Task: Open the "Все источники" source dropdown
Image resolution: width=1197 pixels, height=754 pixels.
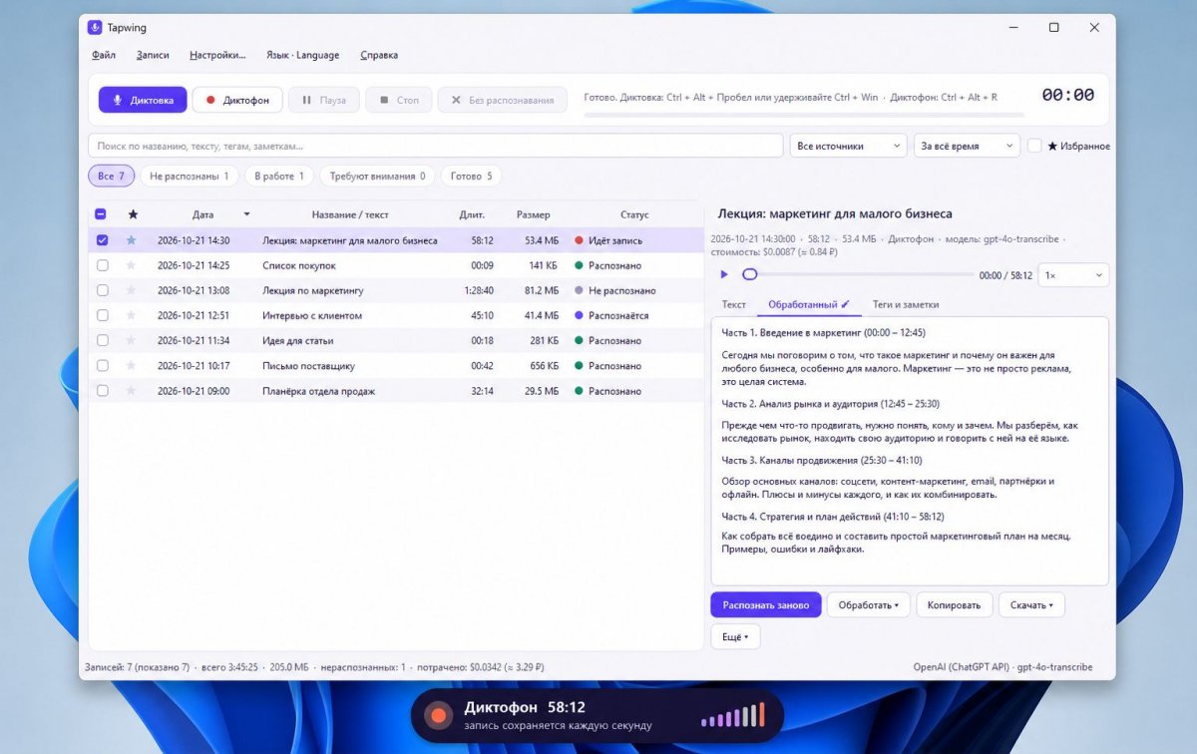Action: point(848,146)
